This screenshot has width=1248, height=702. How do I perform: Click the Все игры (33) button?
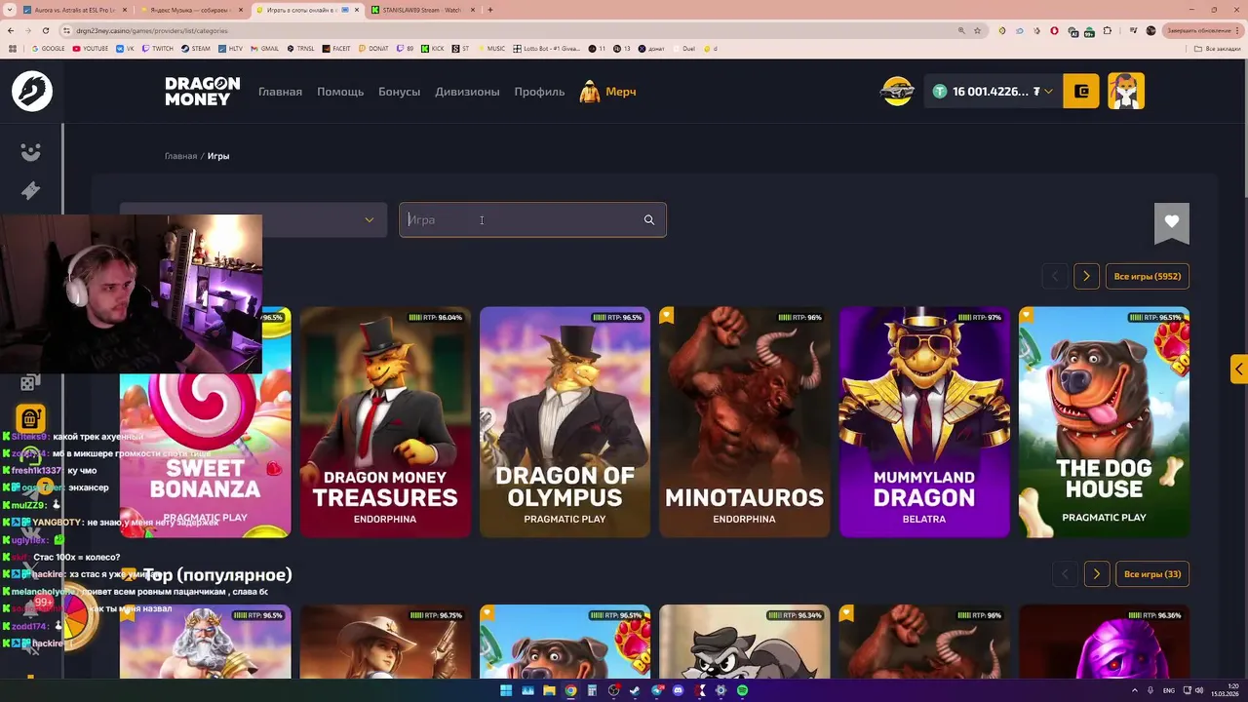1152,573
